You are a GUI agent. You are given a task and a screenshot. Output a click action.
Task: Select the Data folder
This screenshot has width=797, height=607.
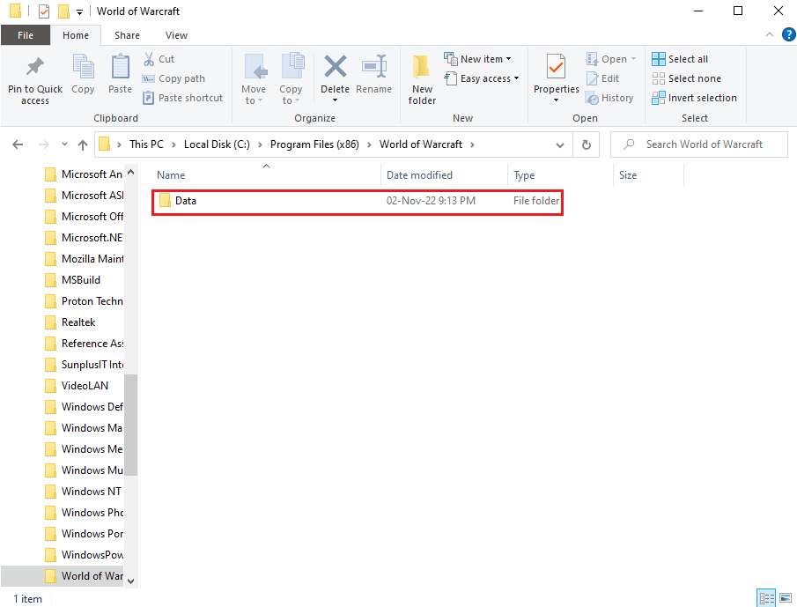[x=358, y=201]
